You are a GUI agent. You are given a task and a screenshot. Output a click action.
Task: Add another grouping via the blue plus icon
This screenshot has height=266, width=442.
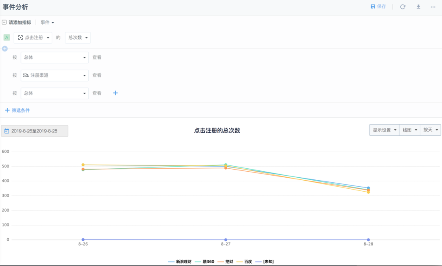click(x=115, y=93)
